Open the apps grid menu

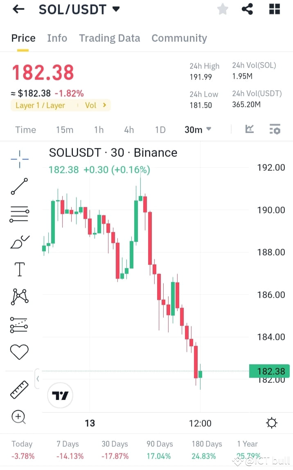point(274,9)
